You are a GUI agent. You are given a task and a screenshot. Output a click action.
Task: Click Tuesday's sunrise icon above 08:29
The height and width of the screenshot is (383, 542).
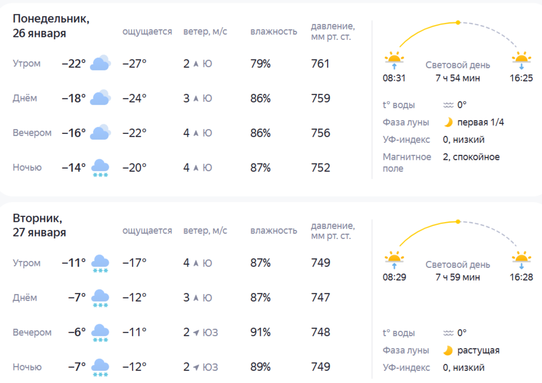tap(394, 260)
